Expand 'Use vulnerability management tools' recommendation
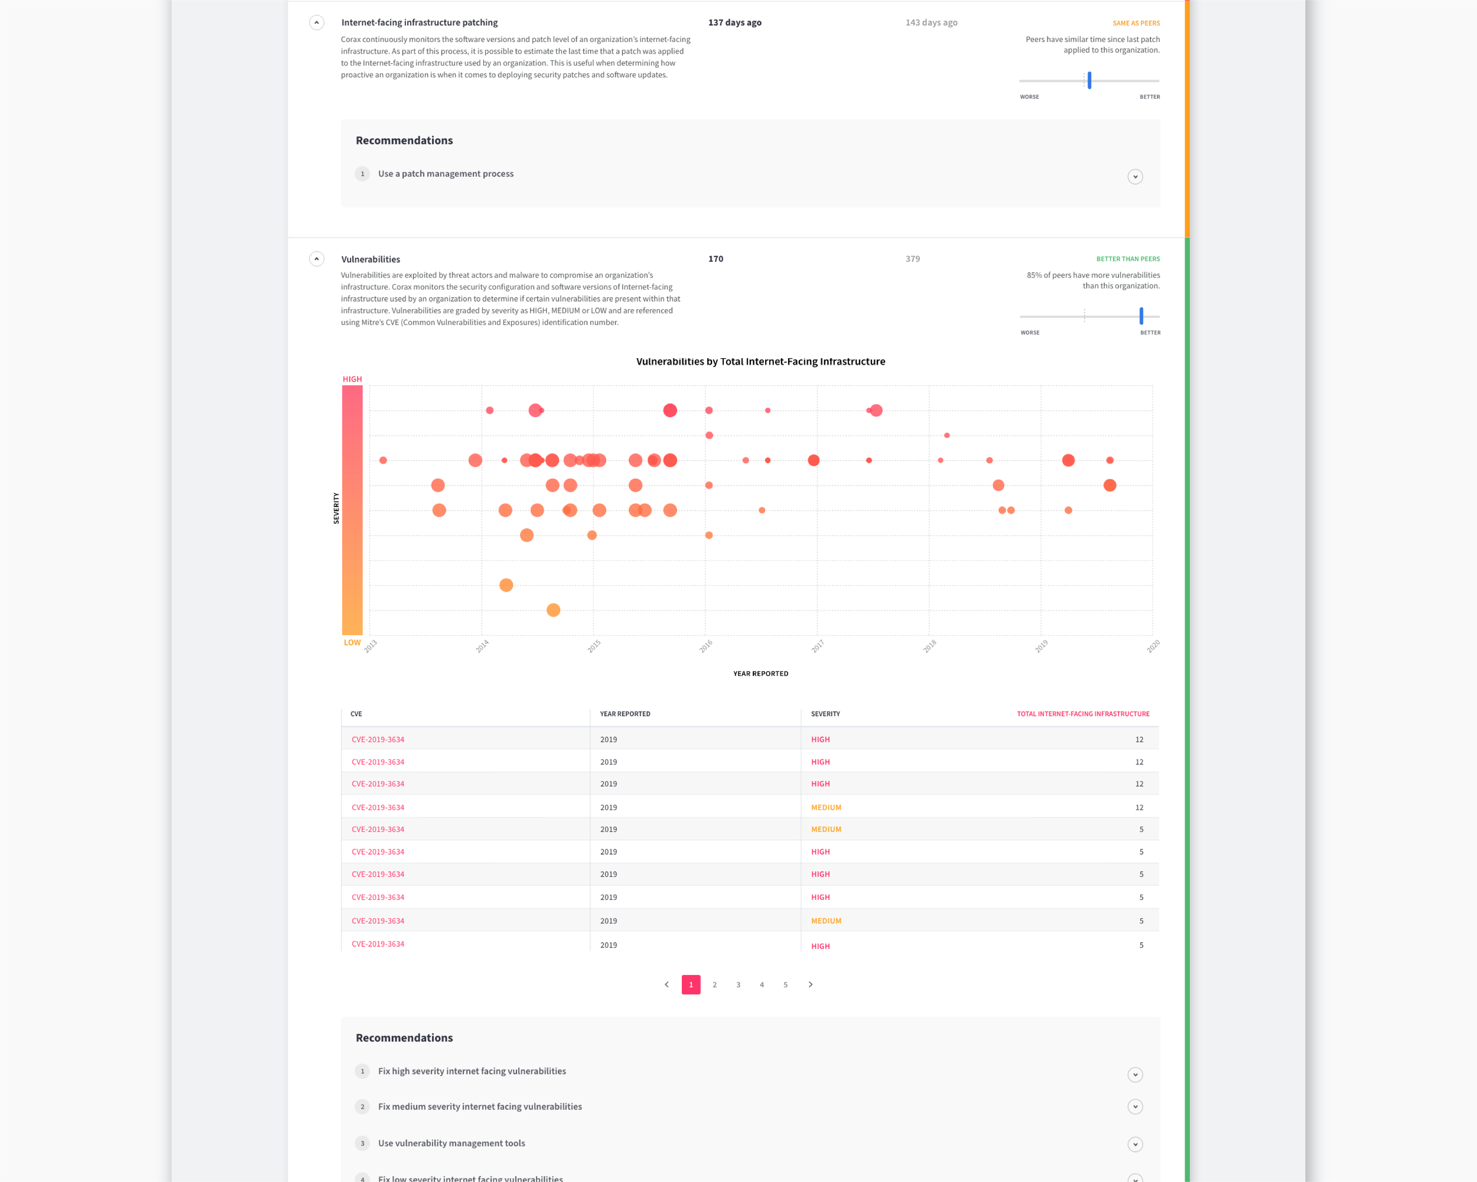The width and height of the screenshot is (1477, 1182). tap(1135, 1144)
